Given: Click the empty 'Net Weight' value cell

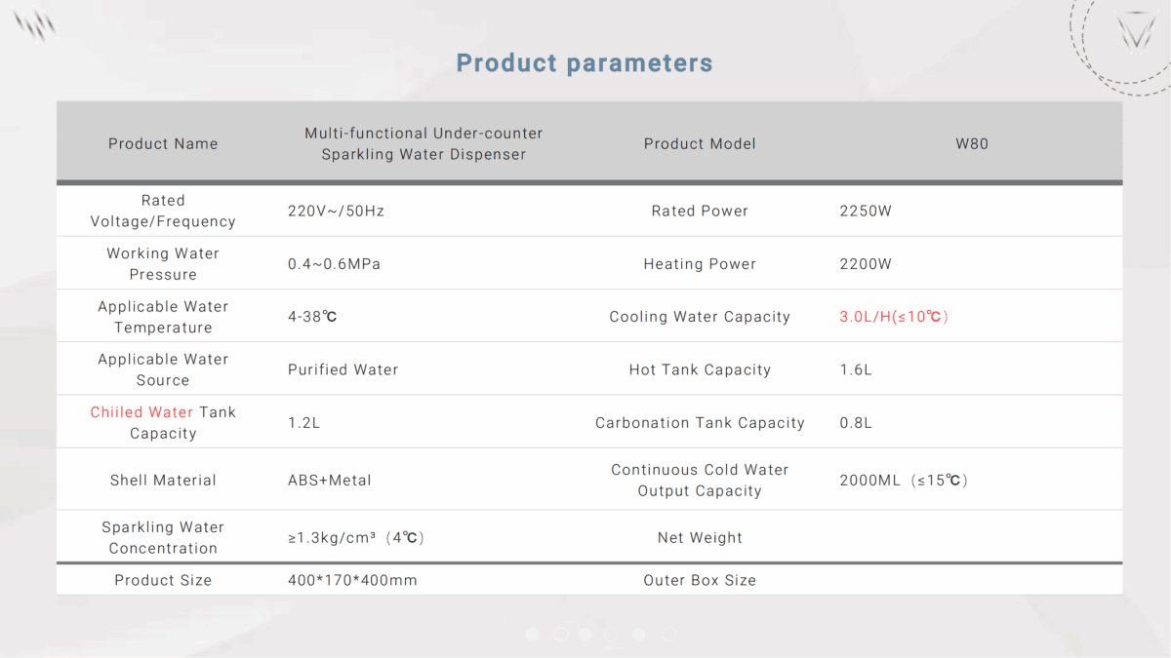Looking at the screenshot, I should (972, 537).
